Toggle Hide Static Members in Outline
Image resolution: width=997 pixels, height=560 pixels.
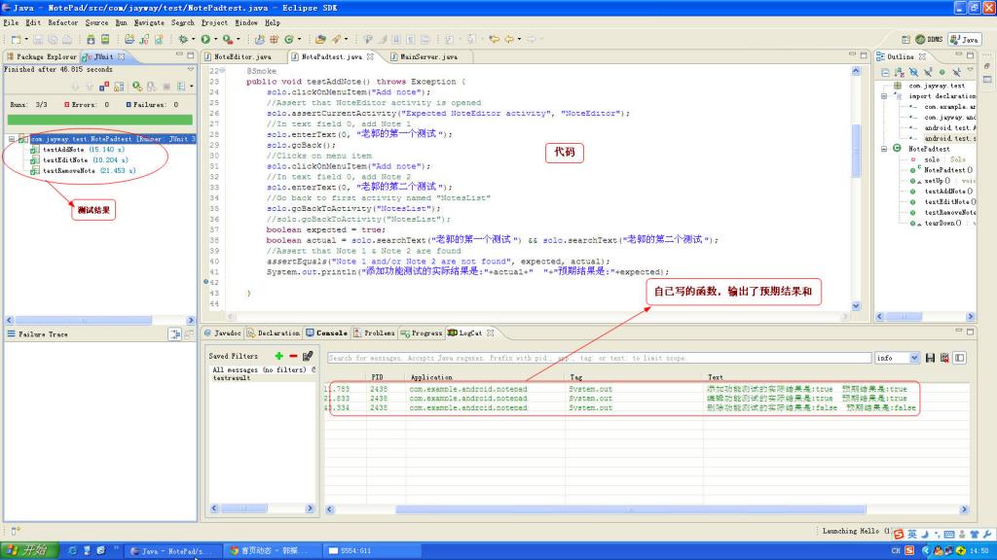click(928, 72)
